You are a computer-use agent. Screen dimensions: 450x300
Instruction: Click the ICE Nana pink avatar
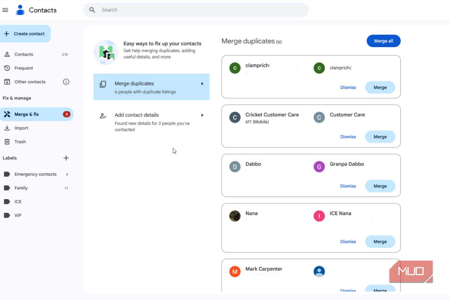pos(319,216)
